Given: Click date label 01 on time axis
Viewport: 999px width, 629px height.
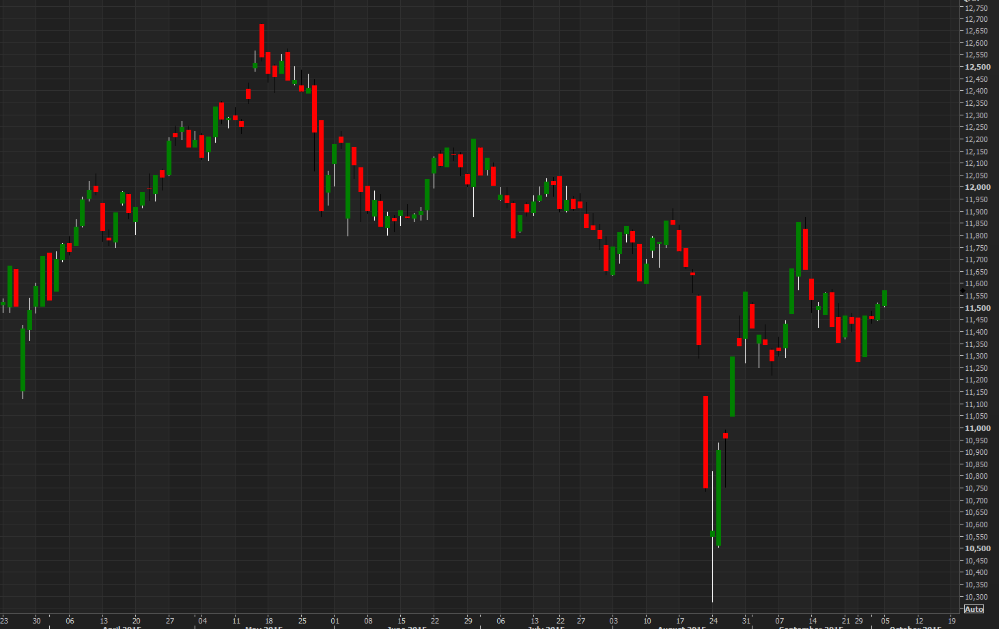Looking at the screenshot, I should [x=335, y=621].
